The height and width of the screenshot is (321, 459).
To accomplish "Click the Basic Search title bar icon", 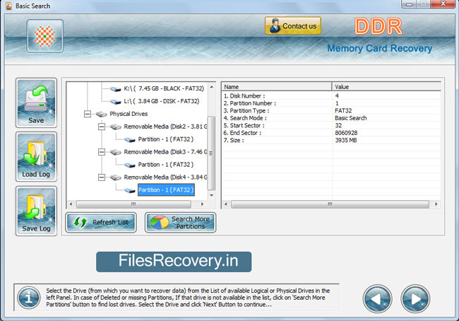I will tap(8, 6).
